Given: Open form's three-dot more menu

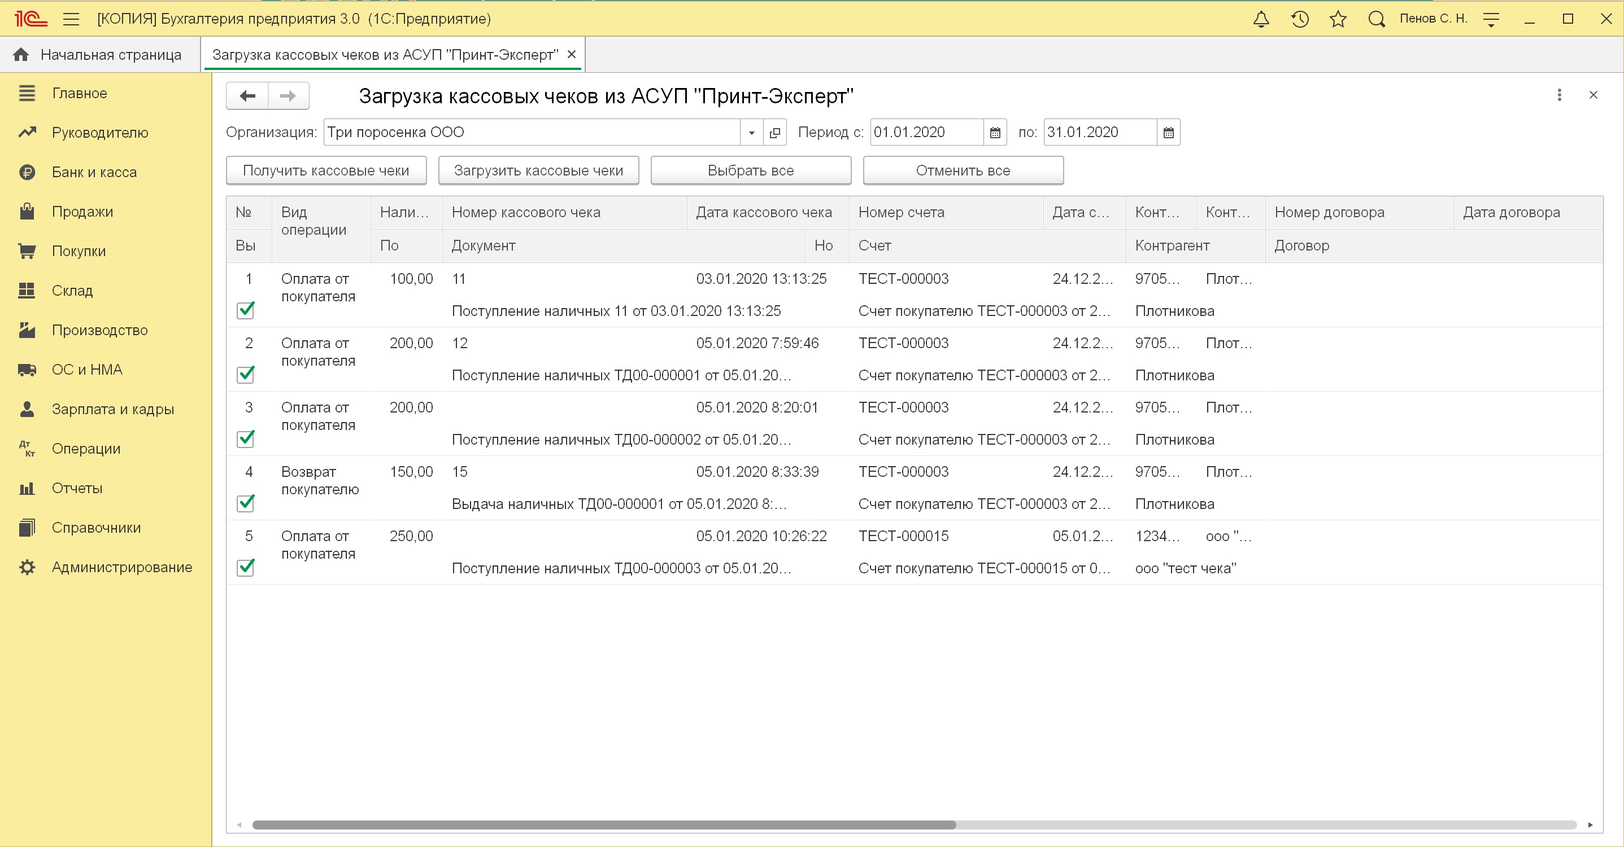Looking at the screenshot, I should pyautogui.click(x=1559, y=95).
